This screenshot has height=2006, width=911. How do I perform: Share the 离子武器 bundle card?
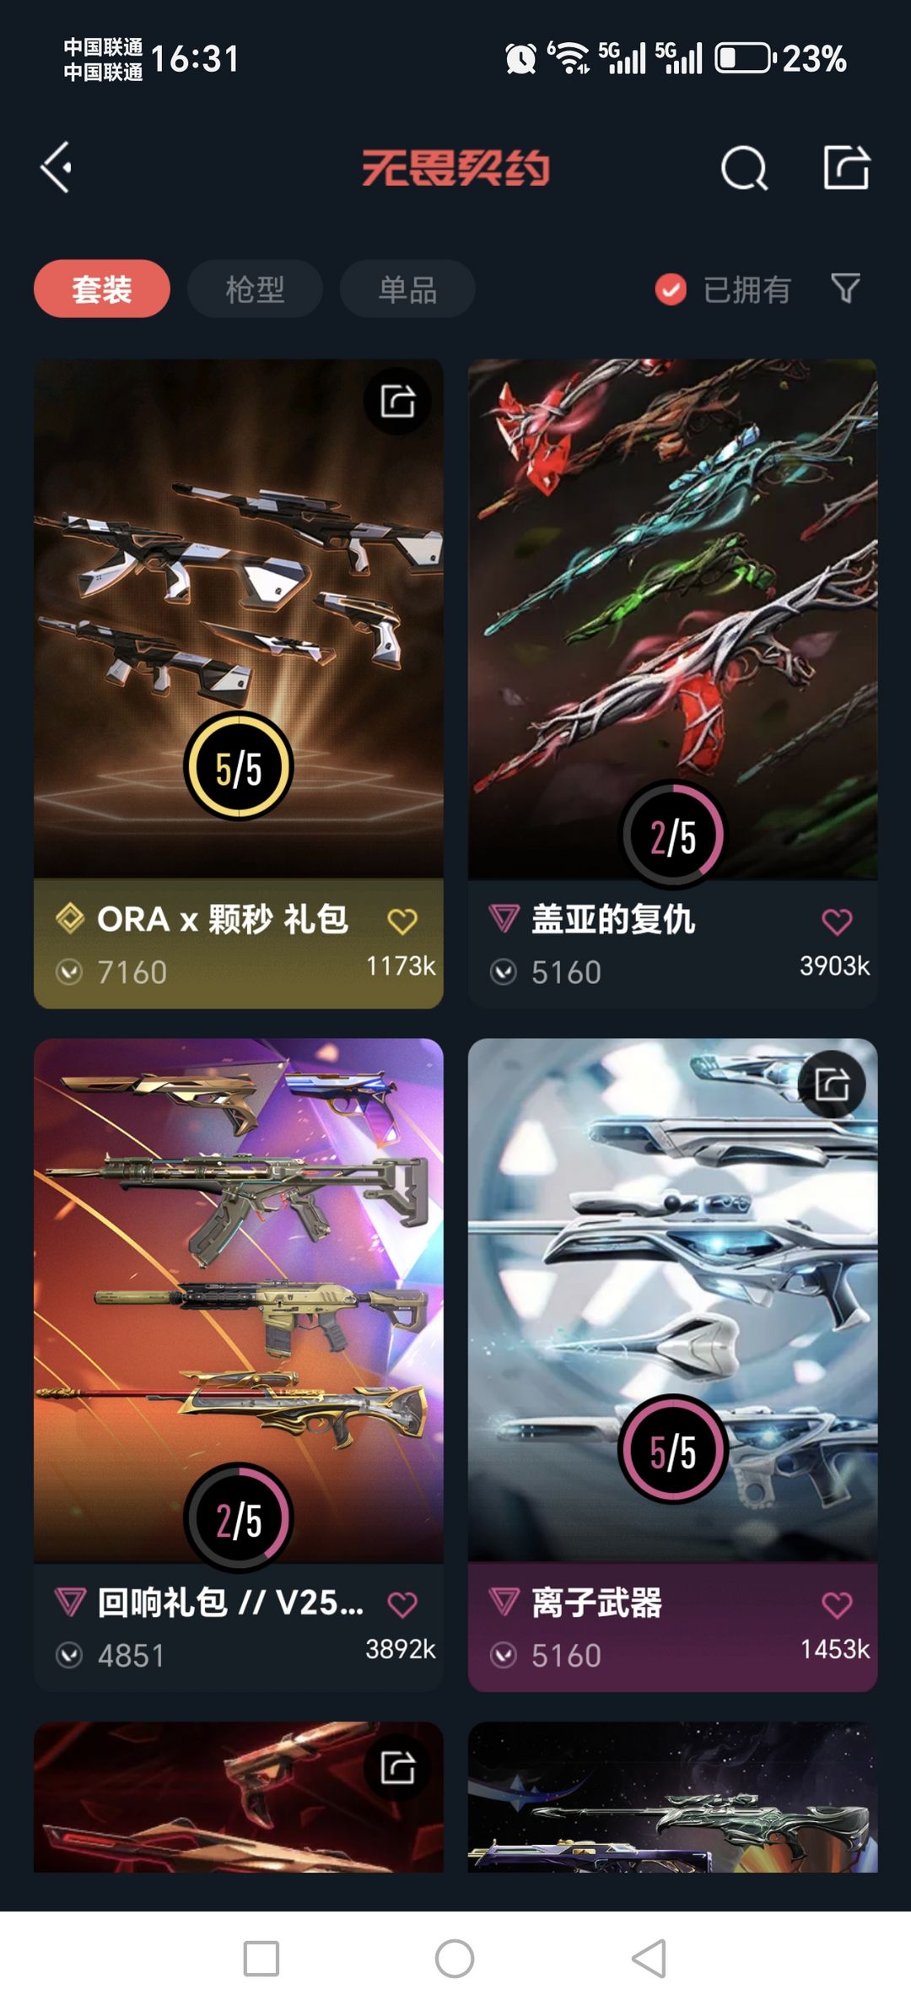click(x=832, y=1084)
